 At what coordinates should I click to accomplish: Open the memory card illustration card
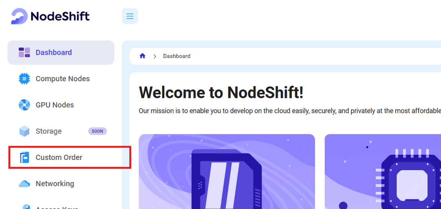tap(227, 171)
